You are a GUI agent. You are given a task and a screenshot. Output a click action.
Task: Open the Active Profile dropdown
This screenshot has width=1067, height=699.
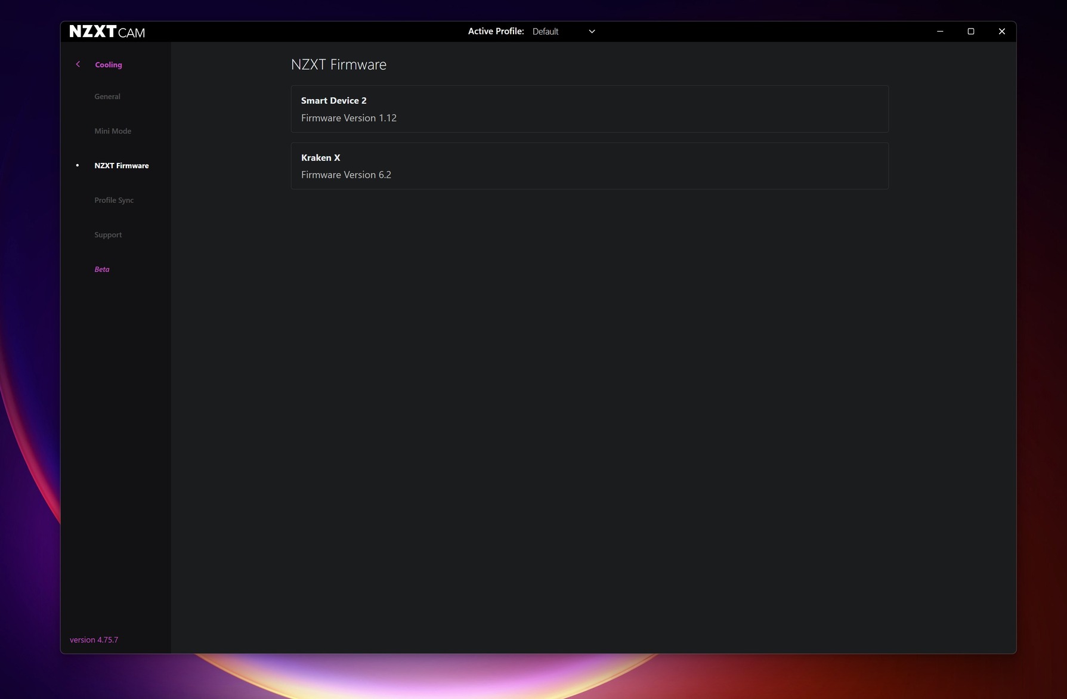click(x=564, y=32)
